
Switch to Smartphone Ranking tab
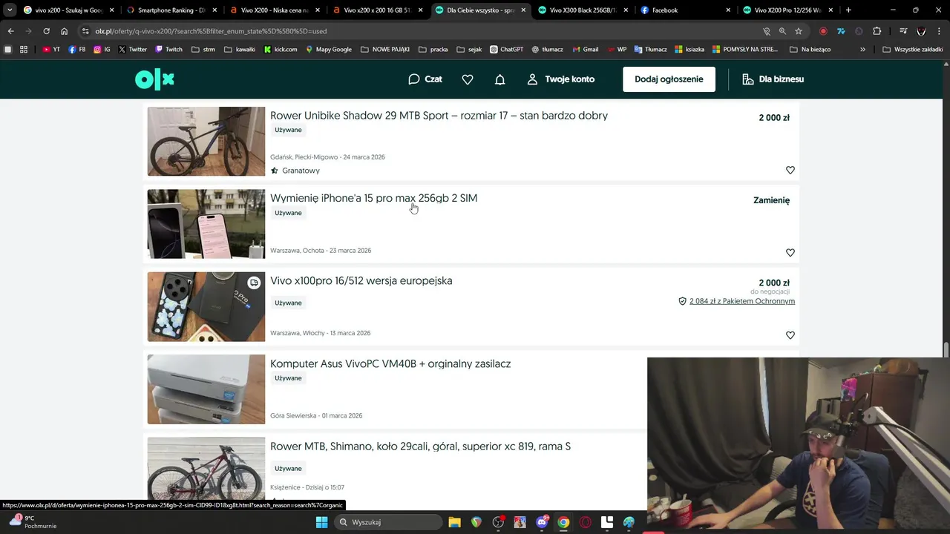coord(171,10)
